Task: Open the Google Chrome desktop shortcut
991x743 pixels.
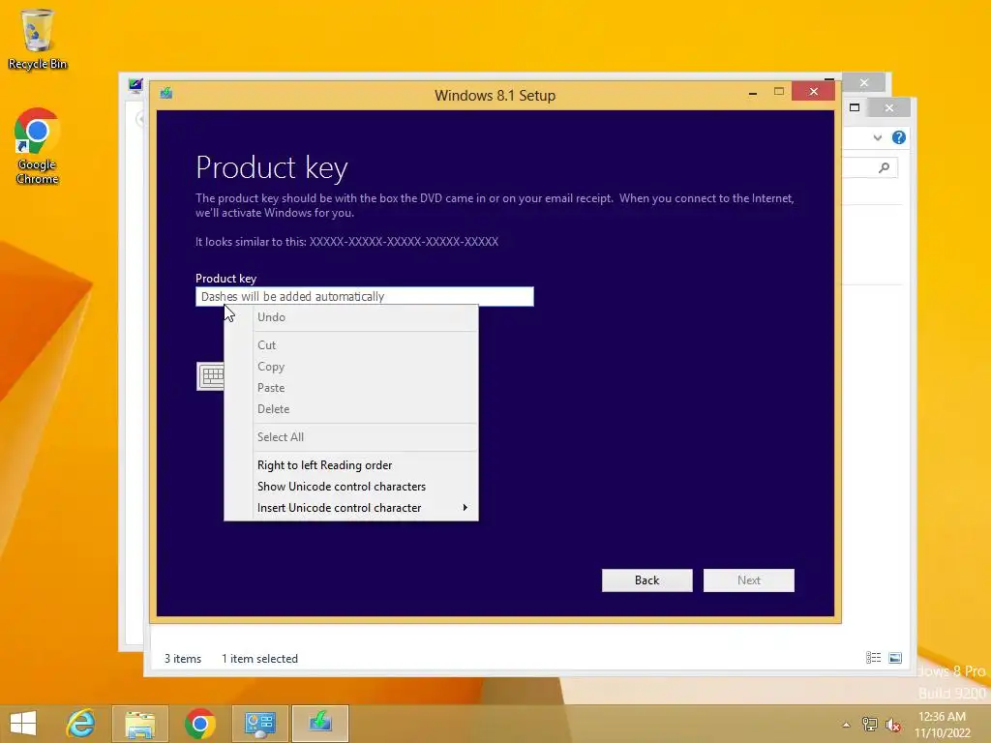Action: pyautogui.click(x=38, y=146)
